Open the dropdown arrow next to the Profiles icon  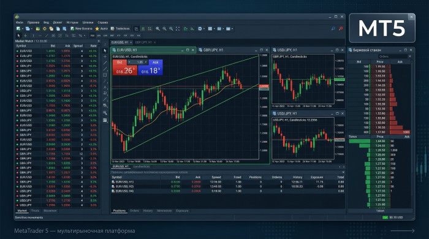point(31,28)
